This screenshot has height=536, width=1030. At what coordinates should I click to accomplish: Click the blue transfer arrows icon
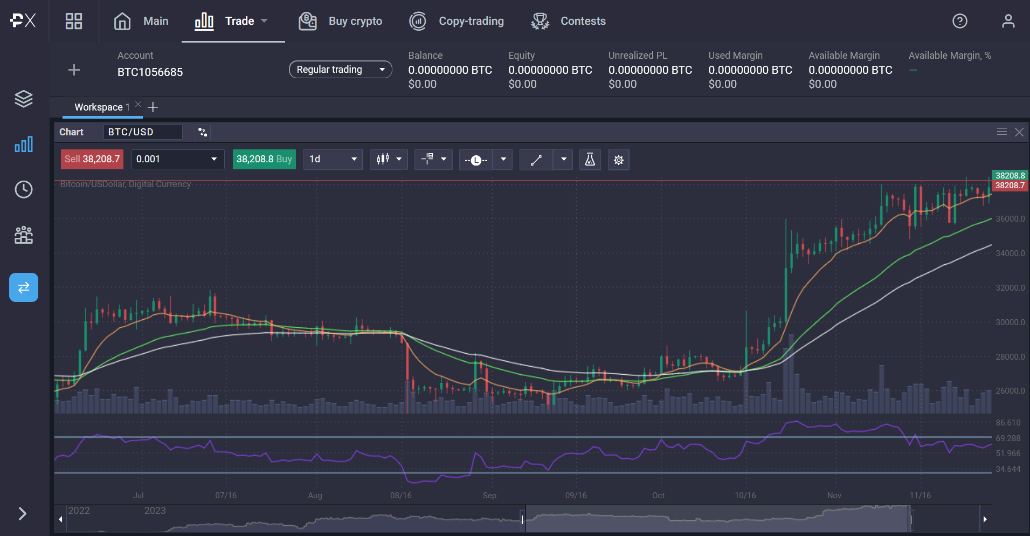[24, 287]
